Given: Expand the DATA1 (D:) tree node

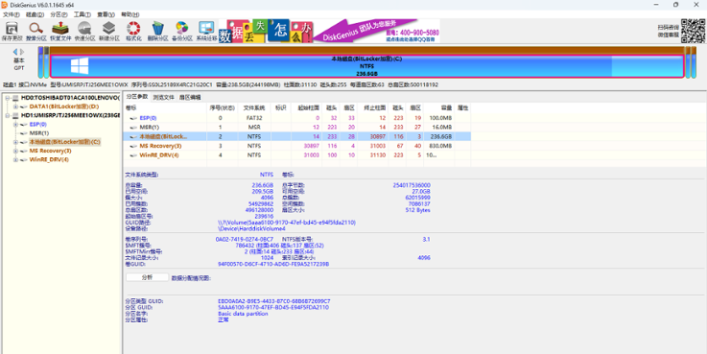Looking at the screenshot, I should [15, 106].
